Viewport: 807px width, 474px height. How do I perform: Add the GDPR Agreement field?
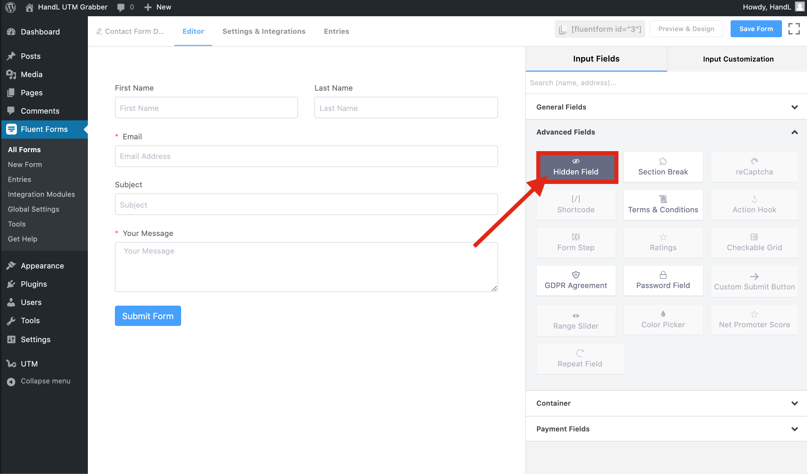(x=576, y=281)
